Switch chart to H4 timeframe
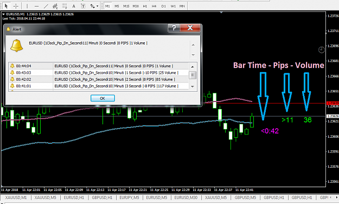This screenshot has width=339, height=204. (x=154, y=7)
